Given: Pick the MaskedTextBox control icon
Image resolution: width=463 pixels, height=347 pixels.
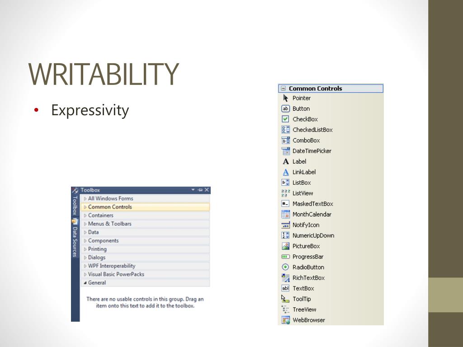Looking at the screenshot, I should click(x=285, y=204).
